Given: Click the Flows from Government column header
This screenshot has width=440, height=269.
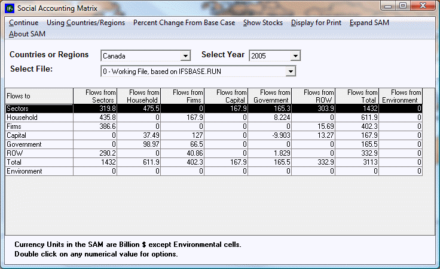Looking at the screenshot, I should tap(270, 96).
